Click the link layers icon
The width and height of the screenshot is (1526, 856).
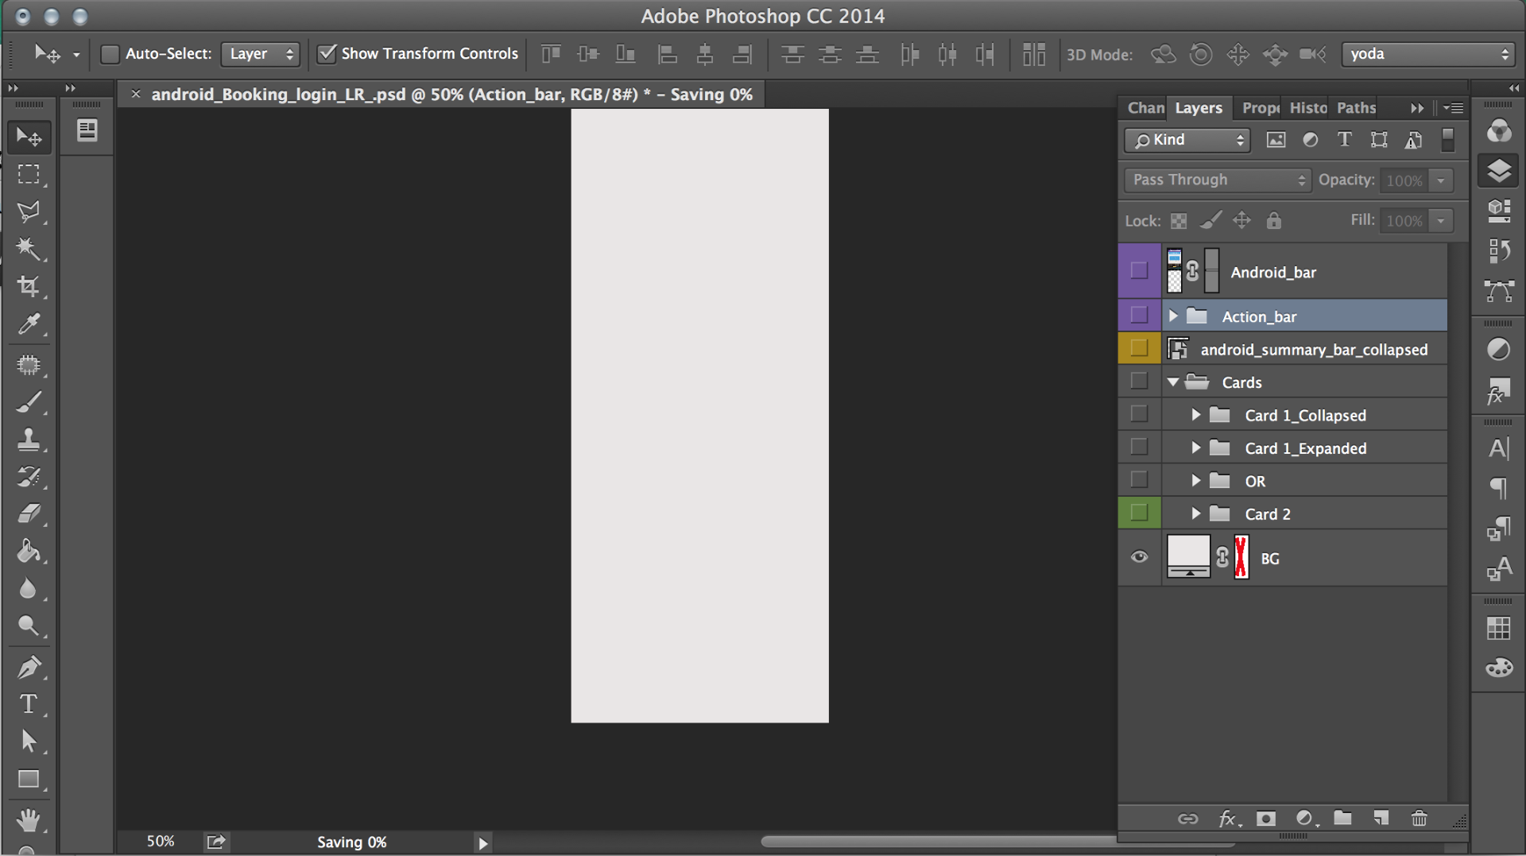pyautogui.click(x=1187, y=819)
